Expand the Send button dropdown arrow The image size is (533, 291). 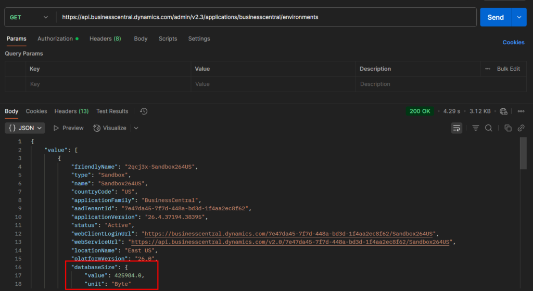[519, 17]
